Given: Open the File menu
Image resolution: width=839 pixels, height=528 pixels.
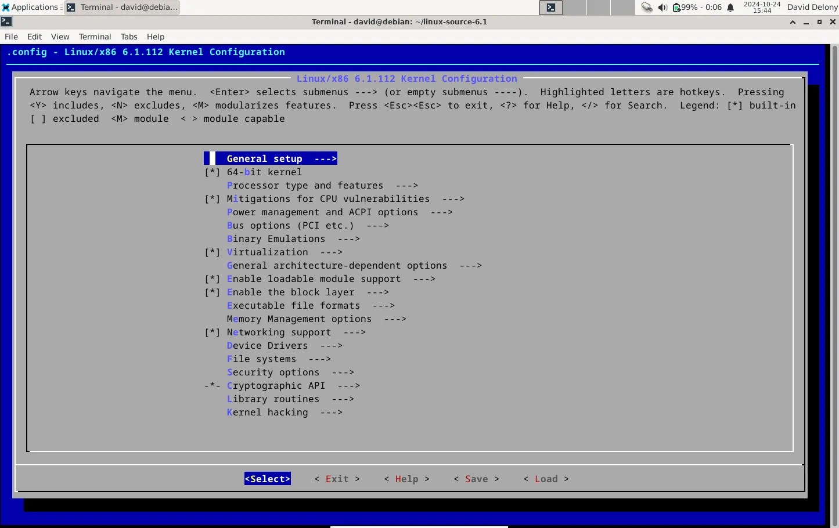Looking at the screenshot, I should point(11,37).
